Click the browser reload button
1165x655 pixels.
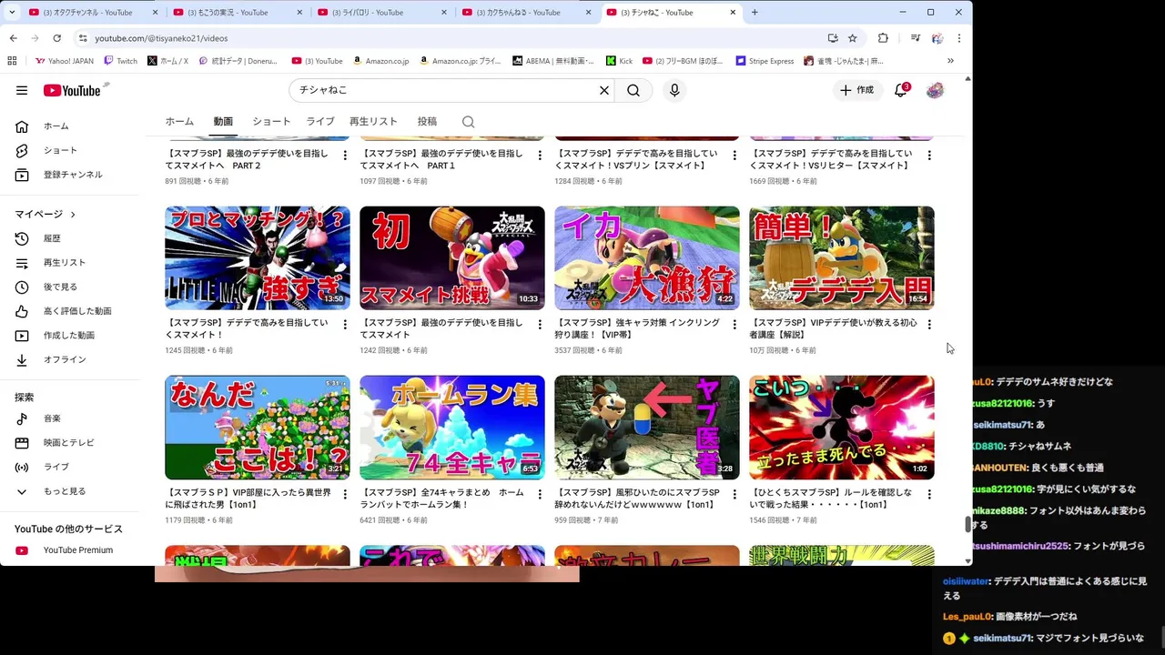pyautogui.click(x=56, y=38)
